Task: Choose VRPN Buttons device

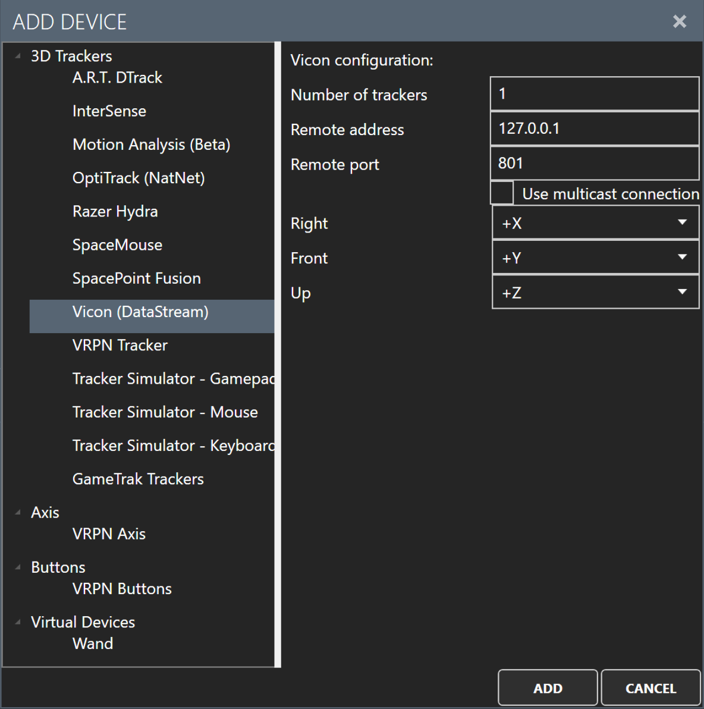Action: click(x=122, y=589)
